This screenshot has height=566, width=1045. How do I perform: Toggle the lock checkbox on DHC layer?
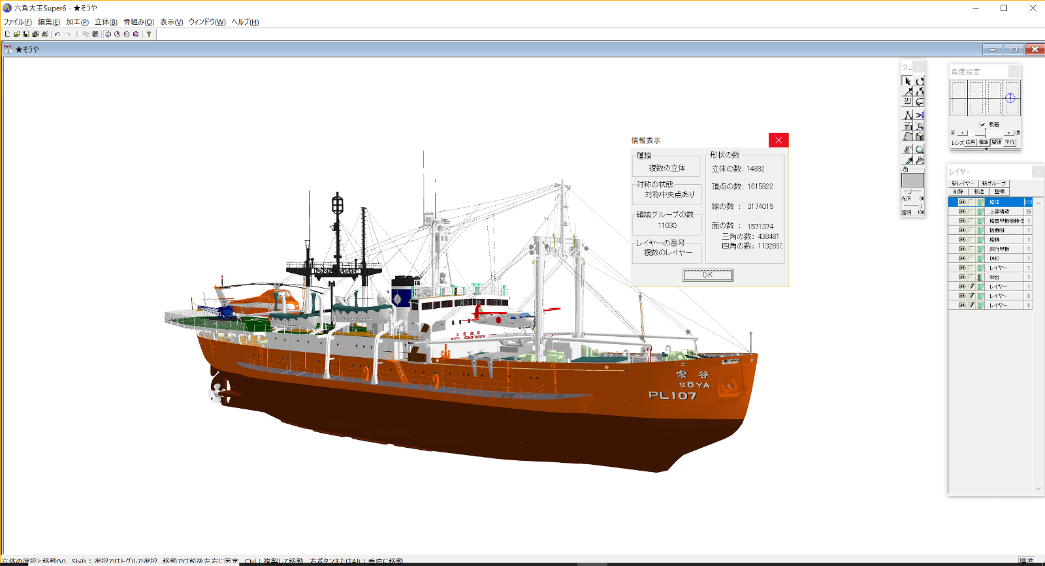[x=971, y=259]
